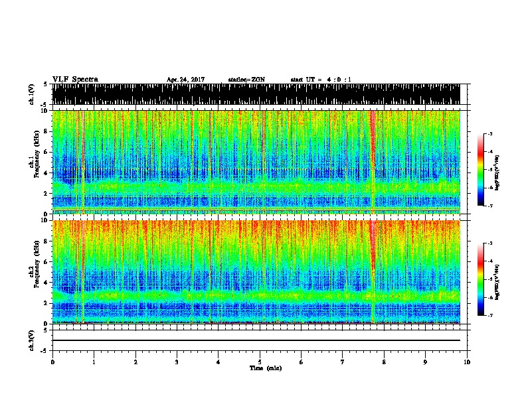Image resolution: width=526 pixels, height=406 pixels.
Task: Click the ch.2 spectrogram color scale bar
Action: pyautogui.click(x=480, y=279)
